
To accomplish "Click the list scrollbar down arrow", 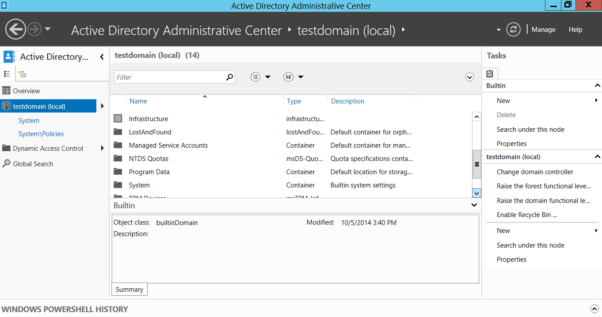I will click(x=476, y=193).
